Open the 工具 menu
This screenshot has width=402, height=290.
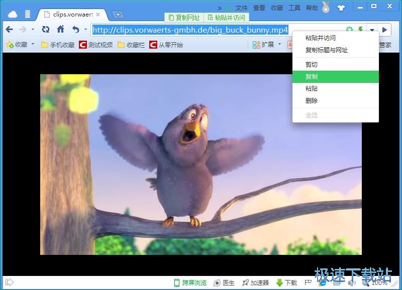pos(294,8)
